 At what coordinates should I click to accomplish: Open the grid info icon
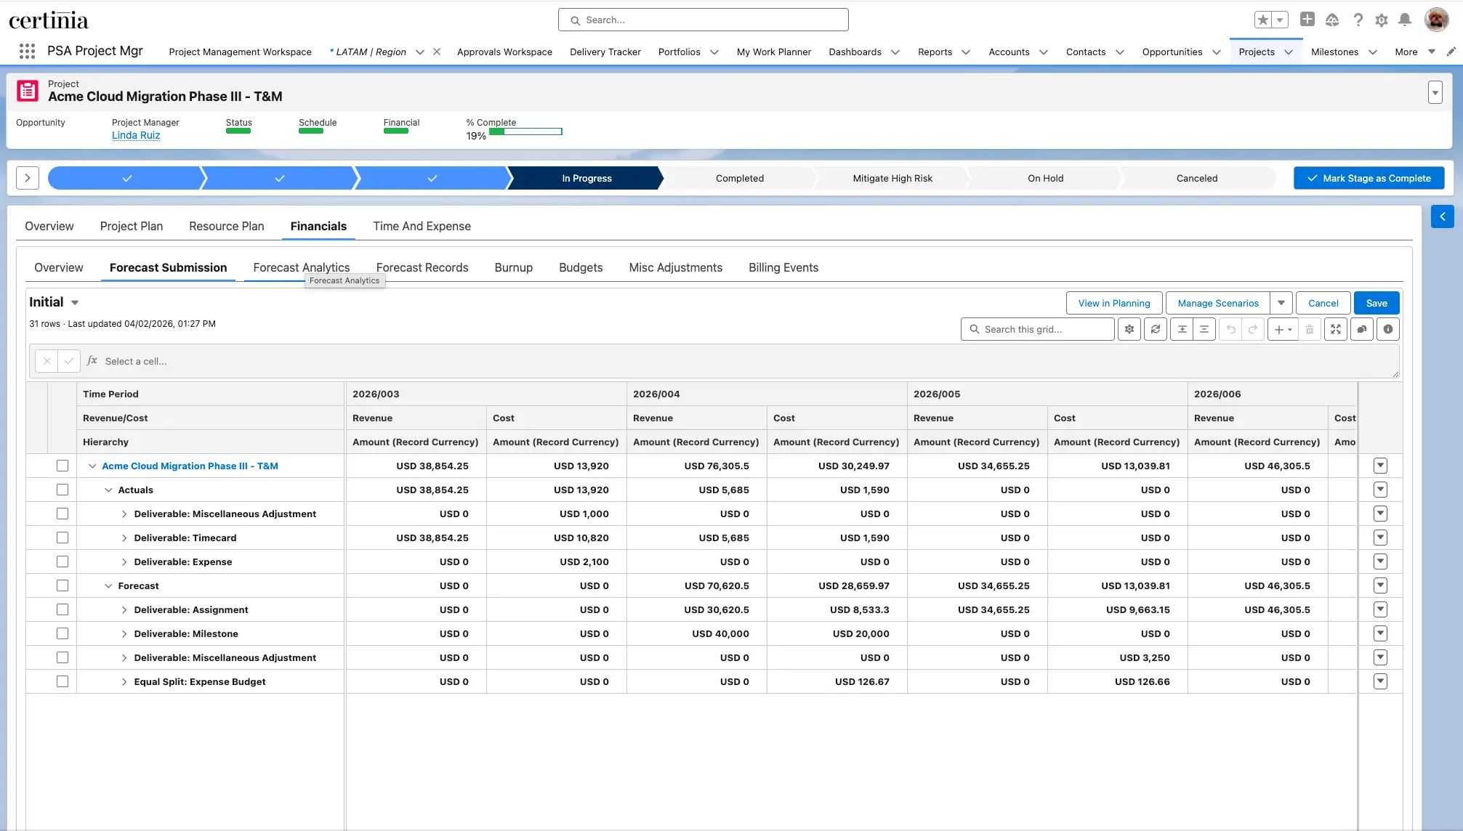pyautogui.click(x=1387, y=329)
